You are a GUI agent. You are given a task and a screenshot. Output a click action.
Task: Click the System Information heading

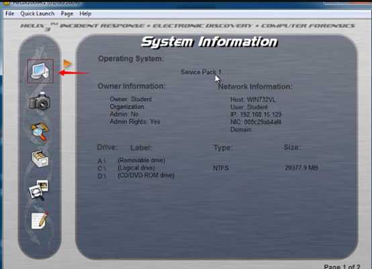coord(209,42)
